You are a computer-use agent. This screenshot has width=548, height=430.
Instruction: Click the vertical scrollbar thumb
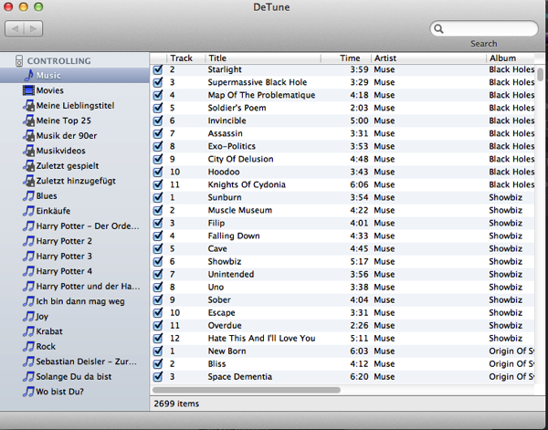click(x=541, y=74)
